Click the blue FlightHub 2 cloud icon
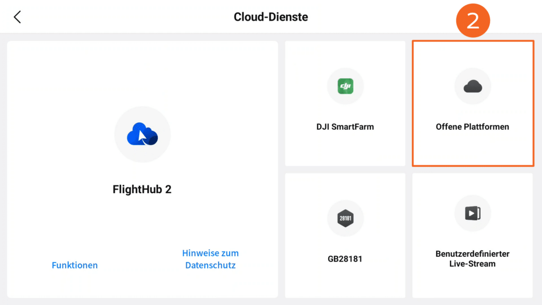This screenshot has height=305, width=542. (142, 134)
